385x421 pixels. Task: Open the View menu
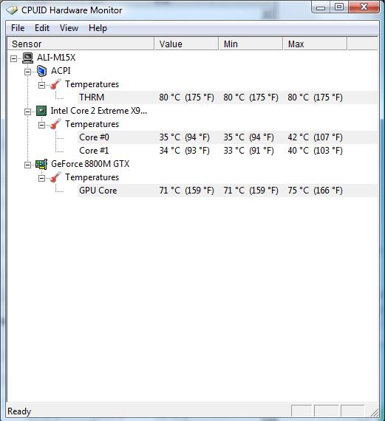(x=69, y=28)
